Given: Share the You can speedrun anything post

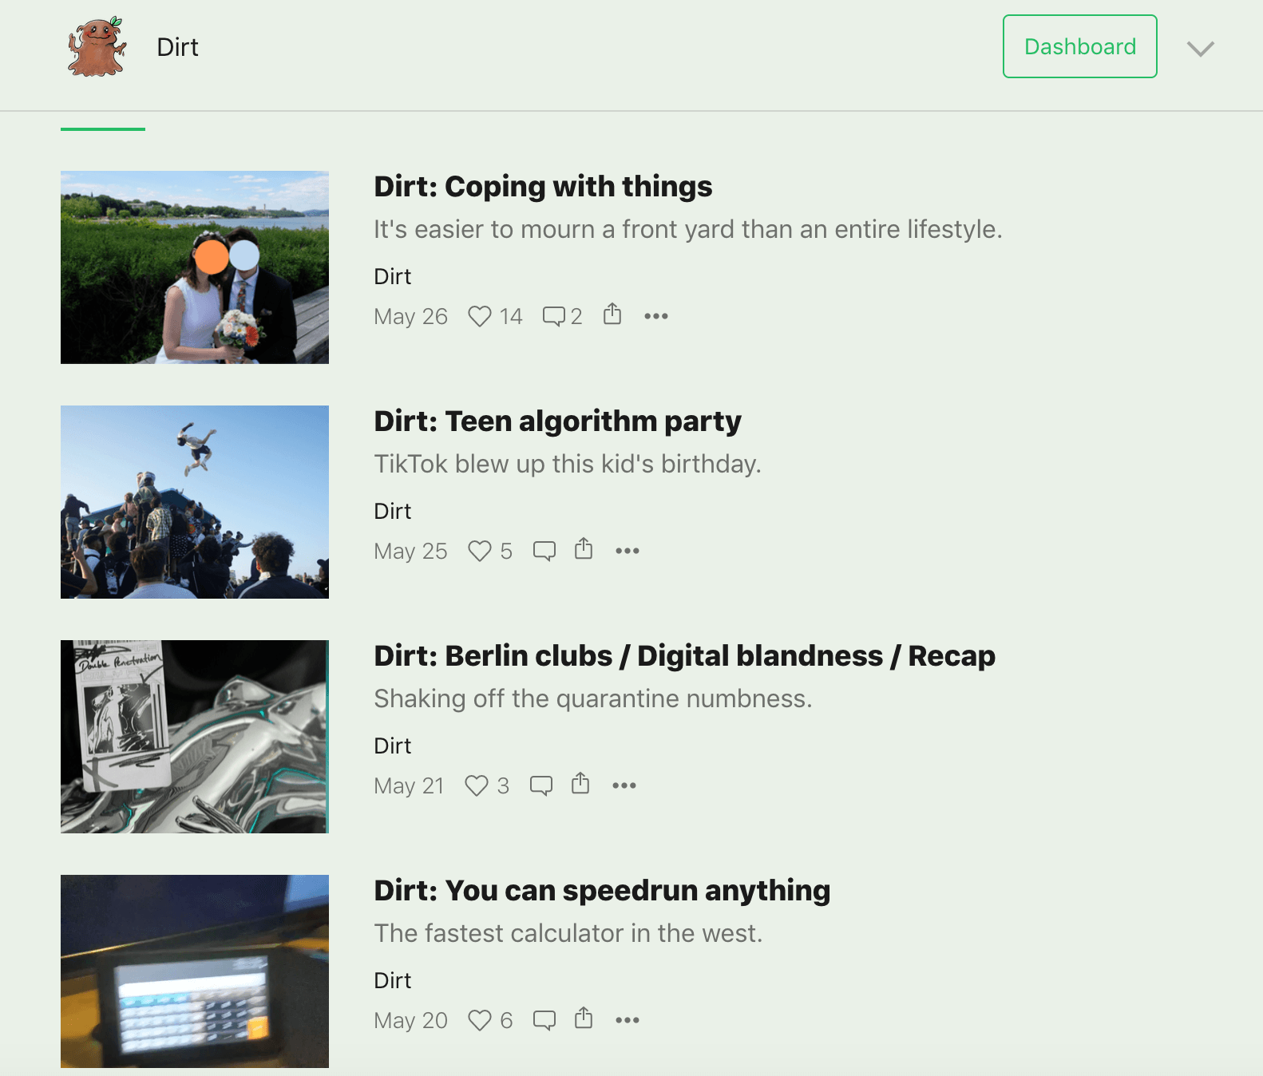Looking at the screenshot, I should pyautogui.click(x=584, y=1018).
